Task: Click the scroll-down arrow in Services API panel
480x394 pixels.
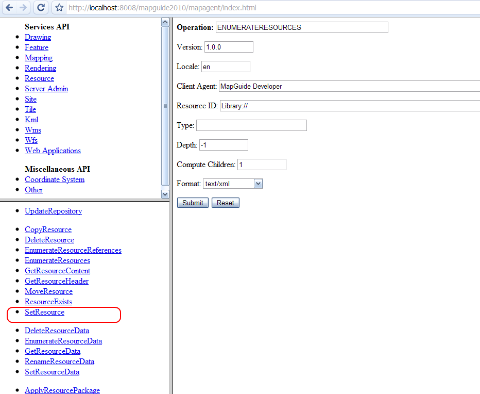Action: tap(165, 194)
